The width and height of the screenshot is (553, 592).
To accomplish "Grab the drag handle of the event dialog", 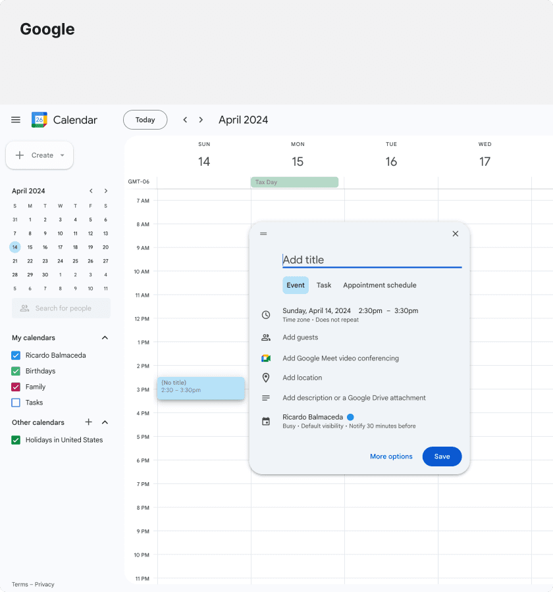I will point(263,234).
